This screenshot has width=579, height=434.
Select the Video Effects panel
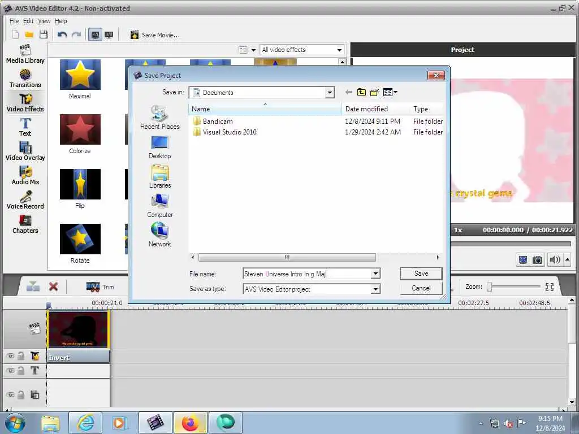tap(25, 103)
